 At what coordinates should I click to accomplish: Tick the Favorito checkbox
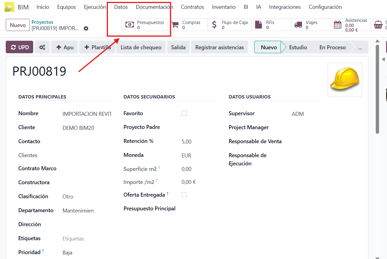point(184,113)
